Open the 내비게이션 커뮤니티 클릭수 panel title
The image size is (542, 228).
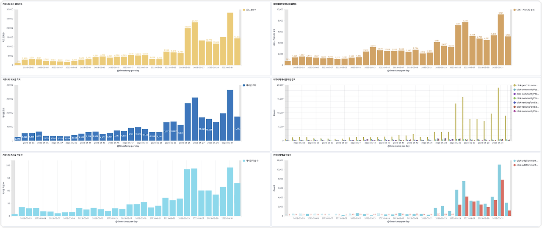pyautogui.click(x=285, y=3)
